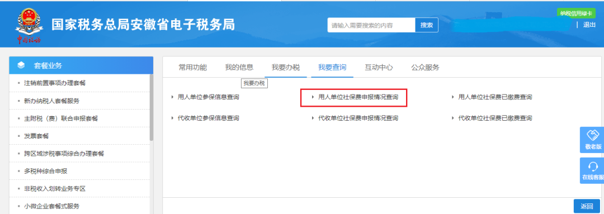The height and width of the screenshot is (214, 604).
Task: Click the 国家税务总局安徽省电子税务局 title
Action: click(143, 24)
